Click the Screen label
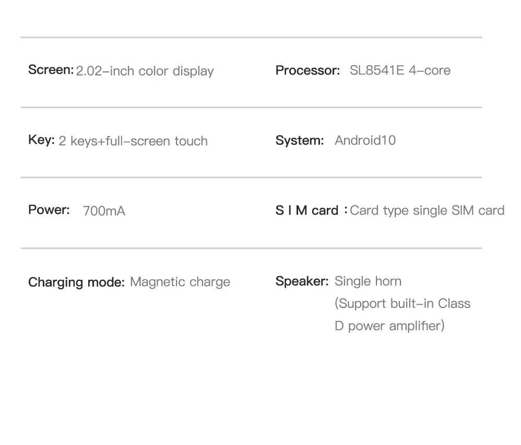The image size is (521, 445). click(51, 70)
